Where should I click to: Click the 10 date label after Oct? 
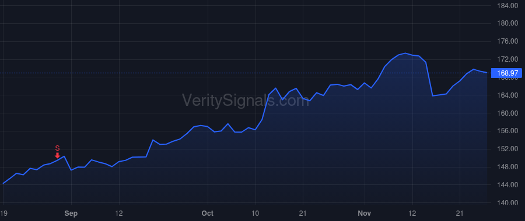coord(256,213)
